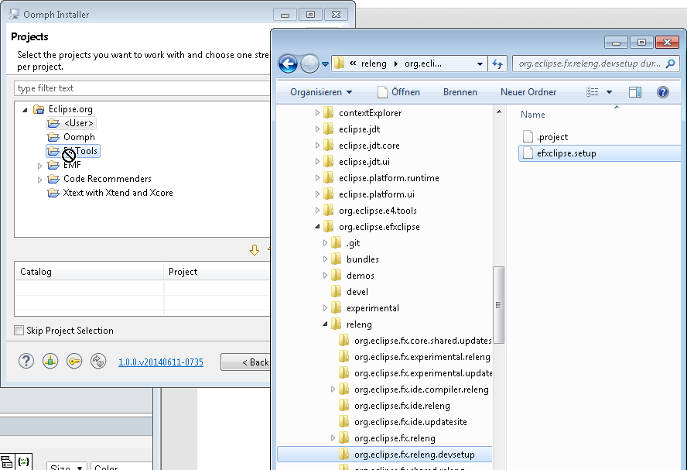Expand the EMF project node

coord(40,166)
